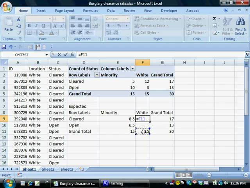Image resolution: width=250 pixels, height=188 pixels.
Task: Open the font name dropdown
Action: point(50,19)
